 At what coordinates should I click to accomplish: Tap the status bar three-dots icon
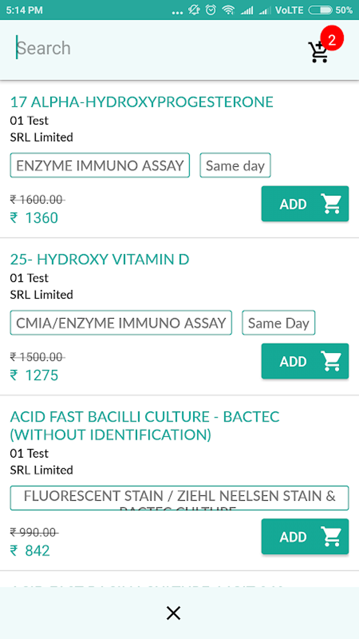(177, 12)
